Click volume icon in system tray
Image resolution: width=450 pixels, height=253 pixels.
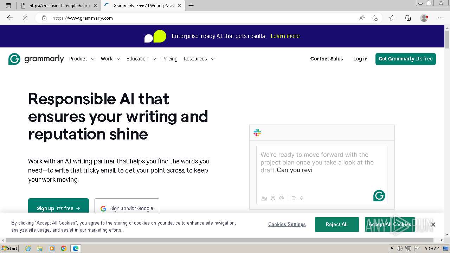(x=400, y=248)
